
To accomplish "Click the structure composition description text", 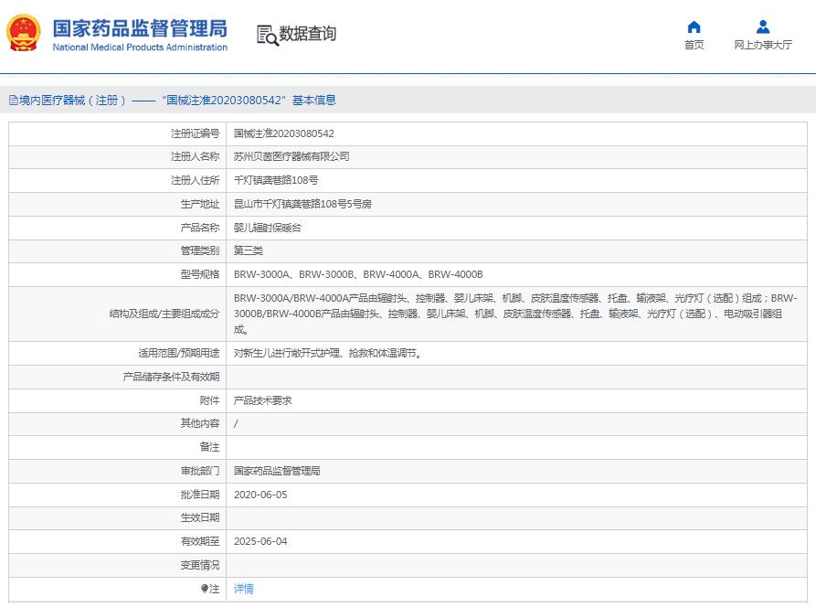I will pyautogui.click(x=515, y=314).
